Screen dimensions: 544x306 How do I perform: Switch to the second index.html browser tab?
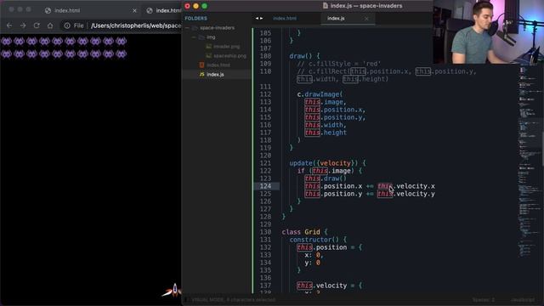168,11
